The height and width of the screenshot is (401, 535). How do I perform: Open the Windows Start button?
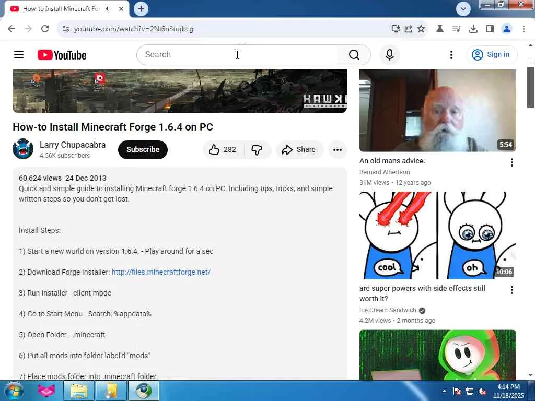[x=14, y=391]
